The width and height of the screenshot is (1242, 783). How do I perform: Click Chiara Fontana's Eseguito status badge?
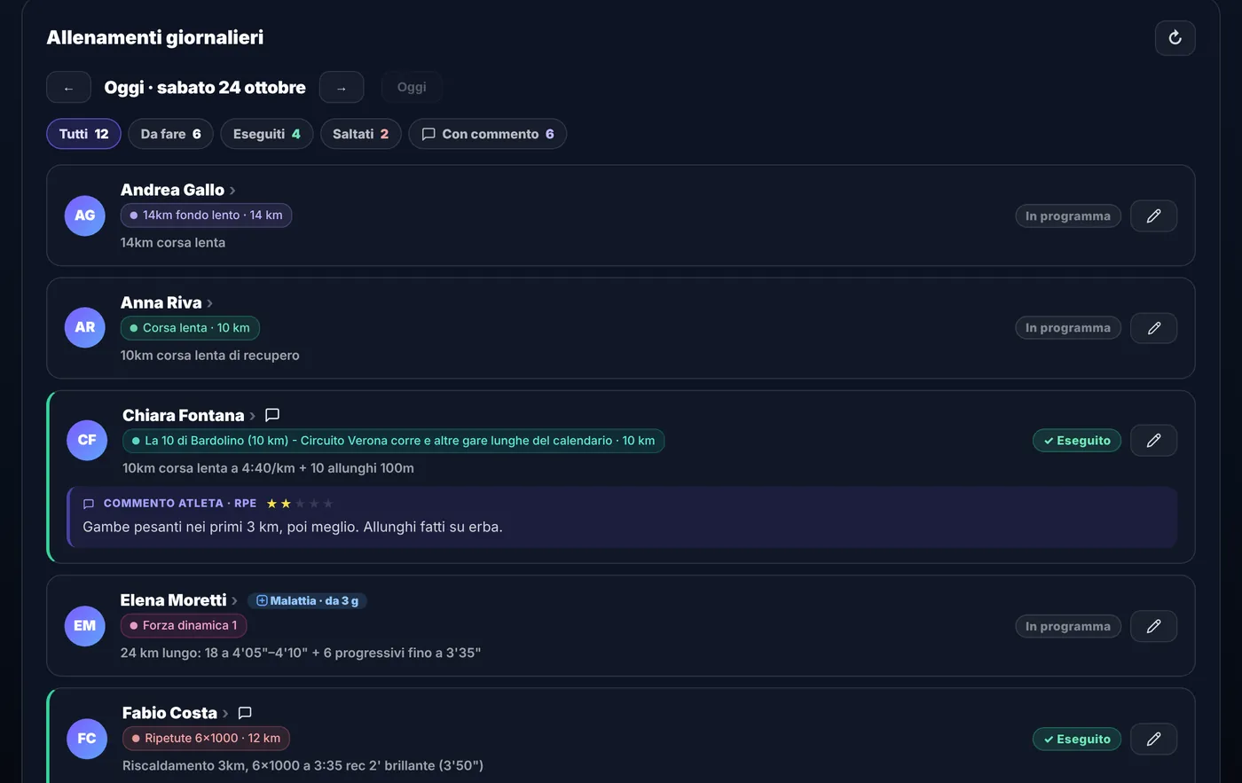[1077, 441]
